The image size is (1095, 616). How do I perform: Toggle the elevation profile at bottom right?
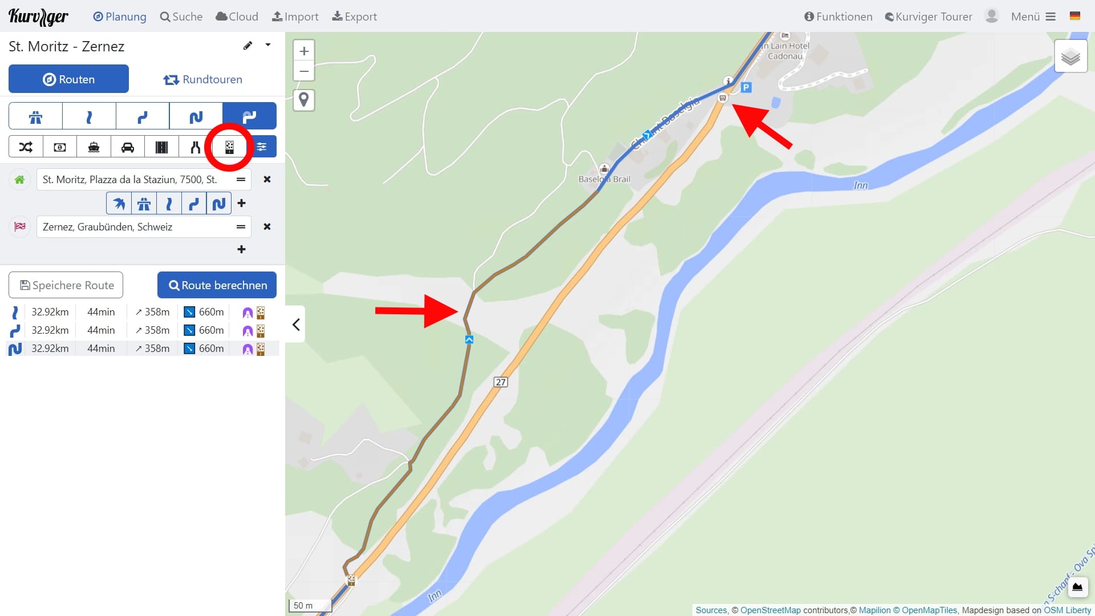coord(1077,587)
